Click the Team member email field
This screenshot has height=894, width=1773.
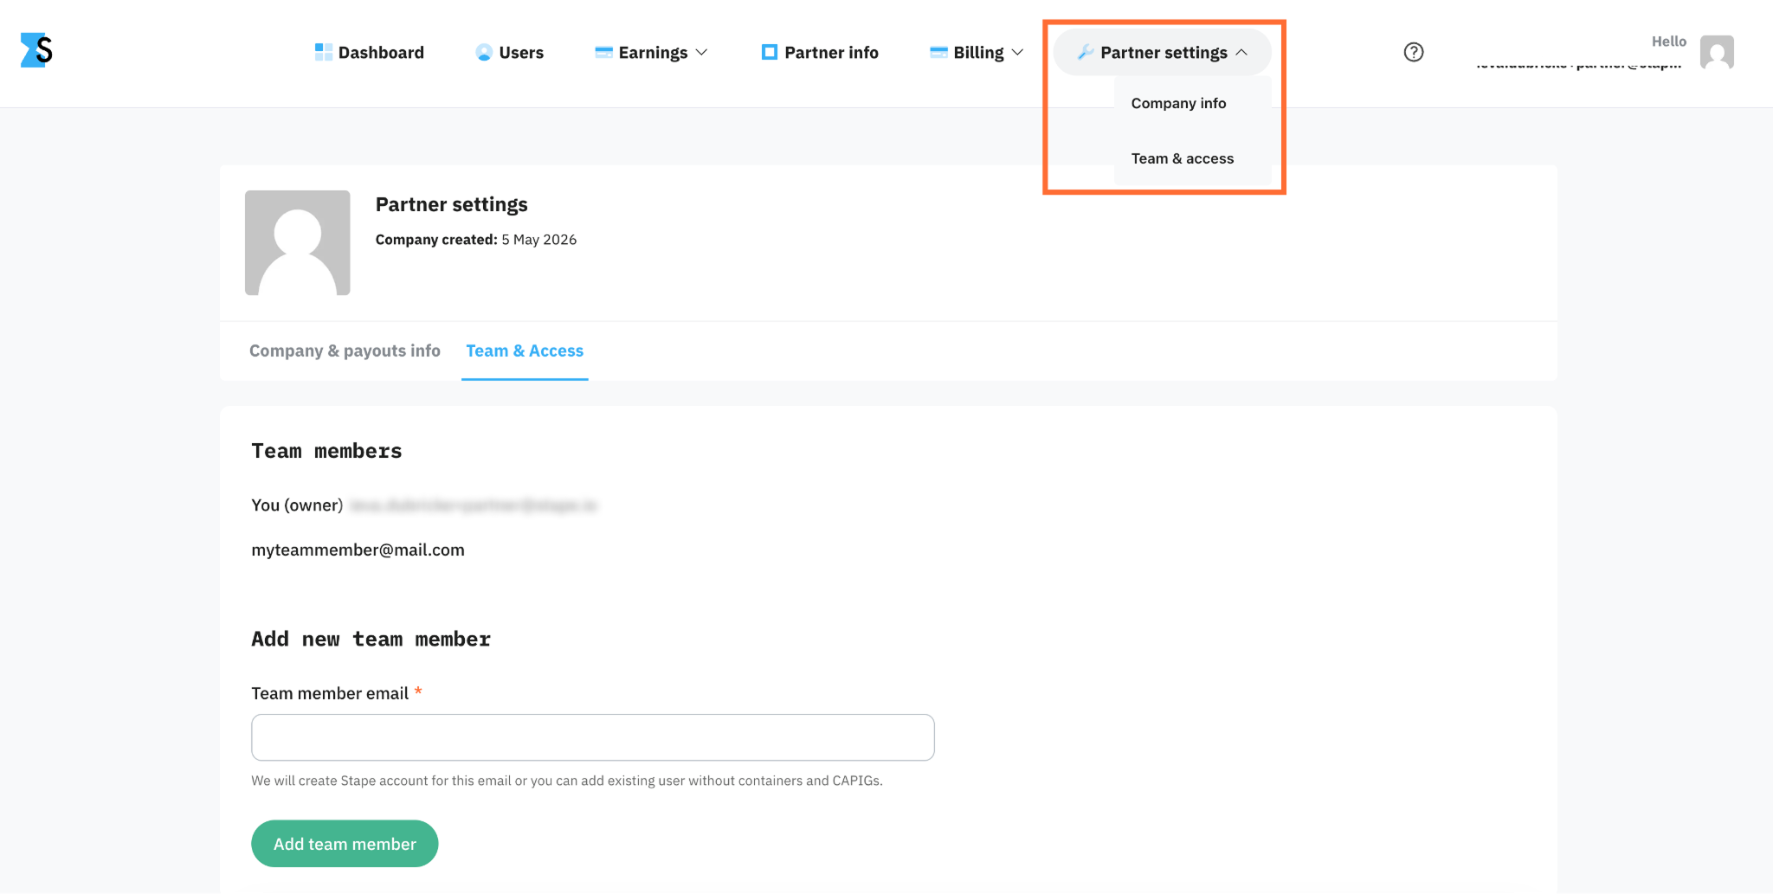pyautogui.click(x=593, y=737)
